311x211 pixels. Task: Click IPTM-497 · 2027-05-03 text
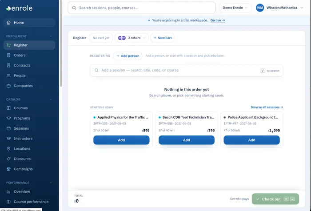240,123
